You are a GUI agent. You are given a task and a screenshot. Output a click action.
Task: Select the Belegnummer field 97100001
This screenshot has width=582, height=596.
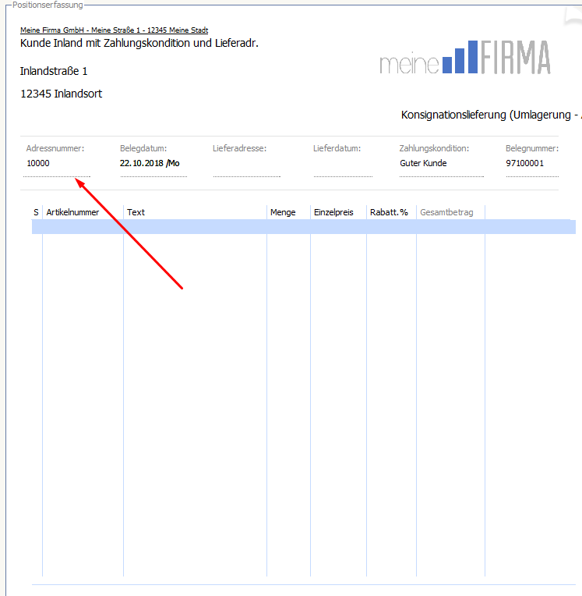pos(531,164)
